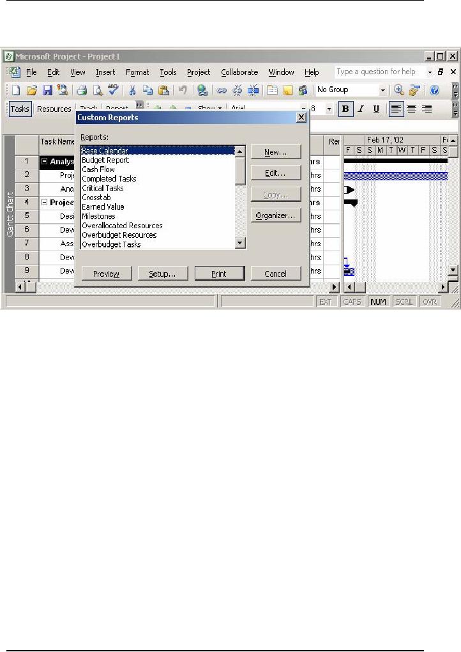Click the Split Task icon

(x=253, y=90)
